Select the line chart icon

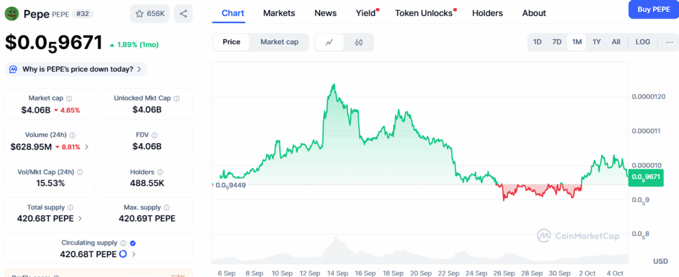click(x=330, y=42)
